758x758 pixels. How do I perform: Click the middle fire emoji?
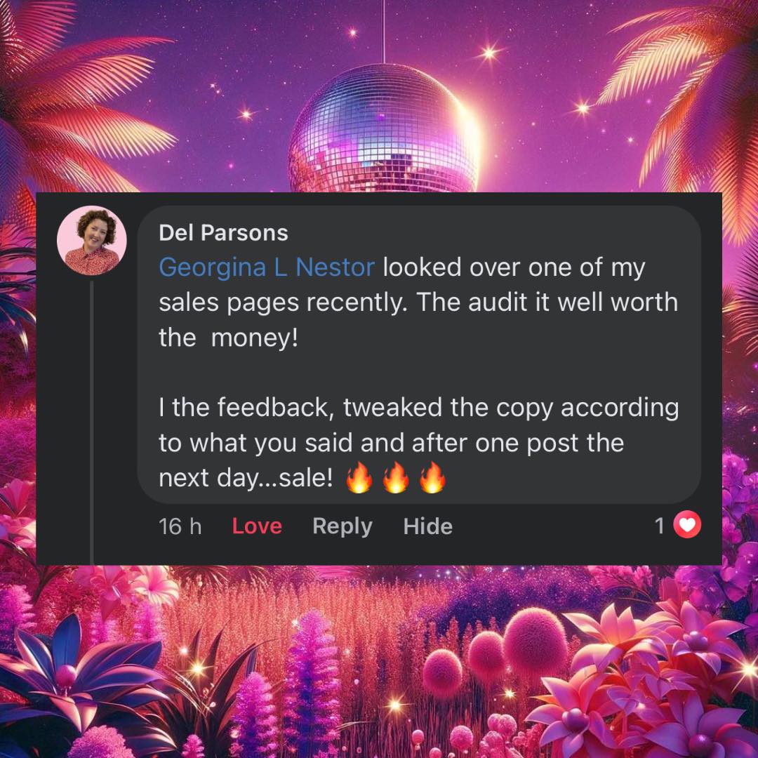395,477
